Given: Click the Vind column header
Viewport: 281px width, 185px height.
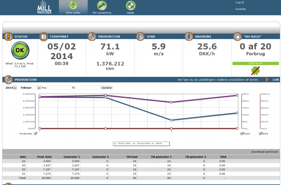Looking at the screenshot, I should click(223, 157).
